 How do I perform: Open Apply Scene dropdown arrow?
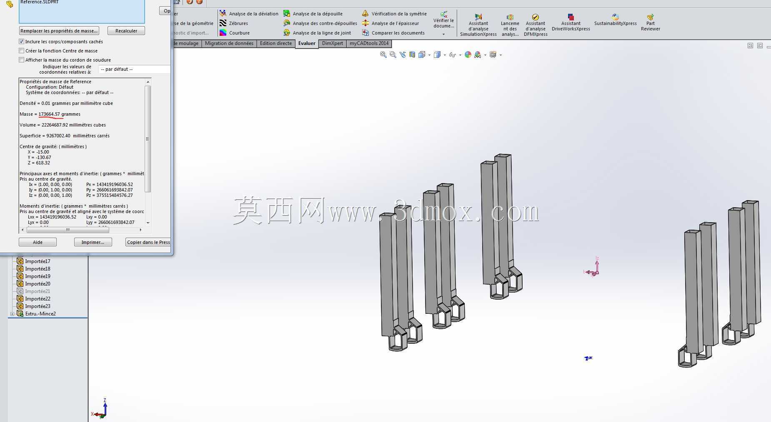[x=485, y=55]
